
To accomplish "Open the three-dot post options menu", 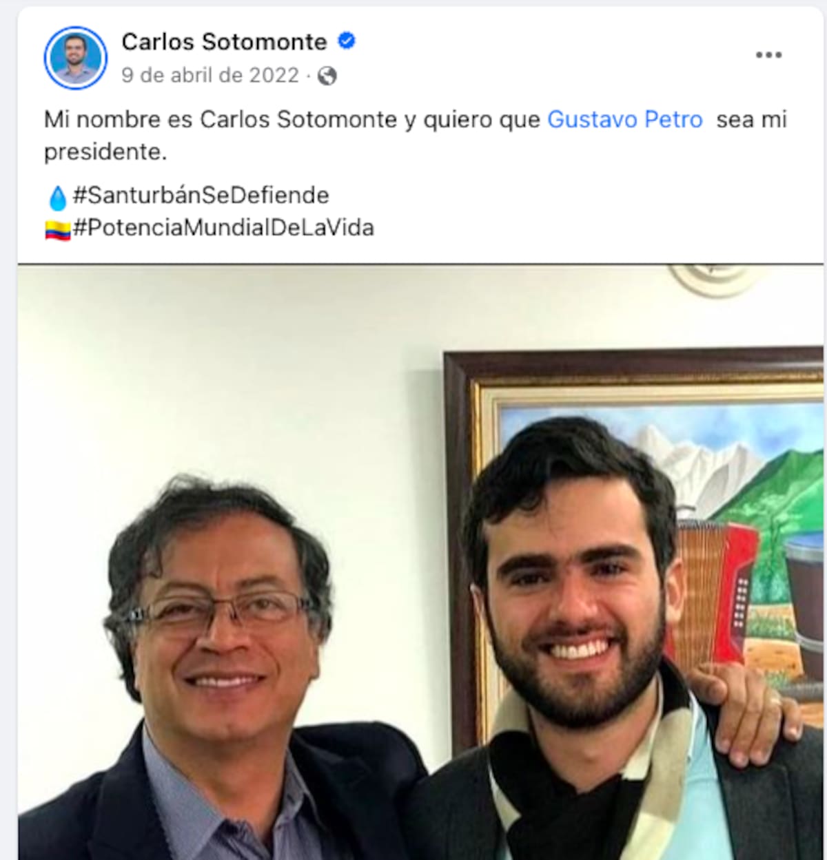I will pos(768,55).
